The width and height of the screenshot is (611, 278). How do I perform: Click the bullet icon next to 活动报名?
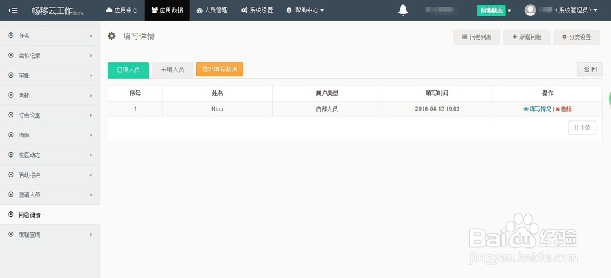(11, 175)
